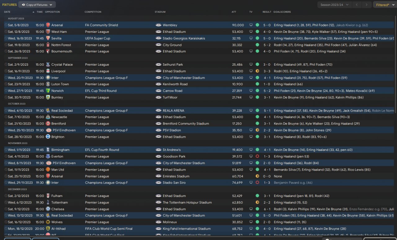397x240 pixels.
Task: Sort fixtures by the COMPETITION column header
Action: coord(93,12)
